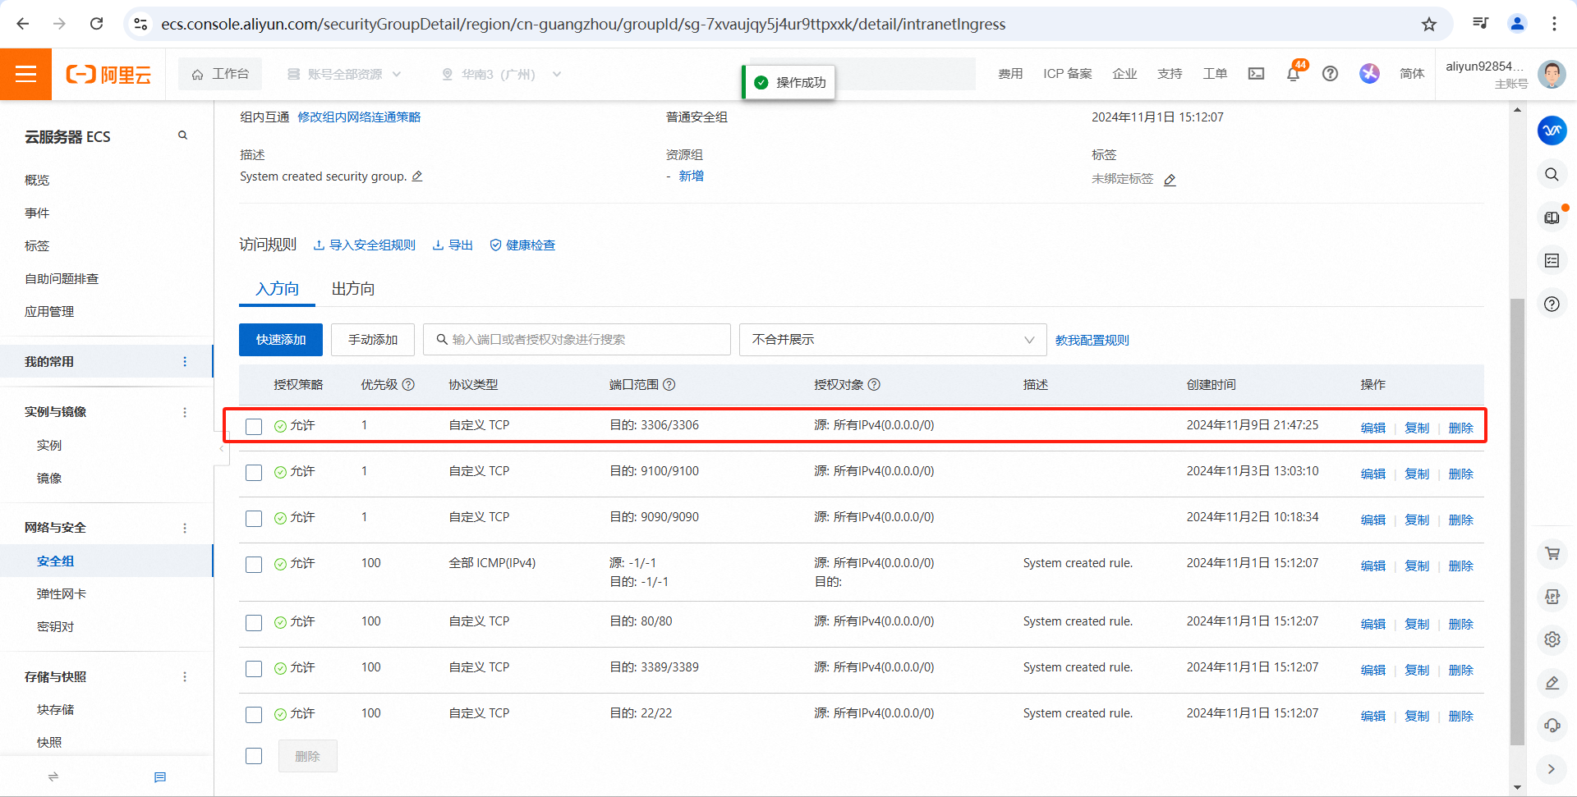Open the 不合并展示 display dropdown
Viewport: 1577px width, 797px height.
893,340
